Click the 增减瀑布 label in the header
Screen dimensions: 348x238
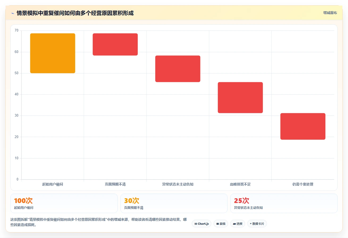point(330,13)
